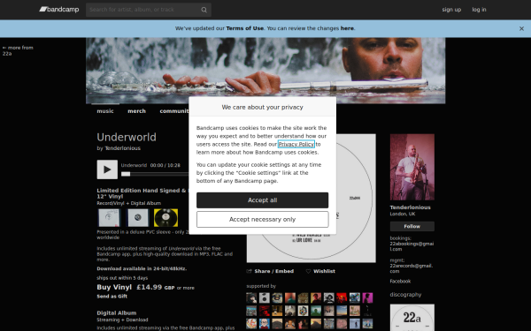Click Accept necessary only button
531x331 pixels.
(x=262, y=220)
